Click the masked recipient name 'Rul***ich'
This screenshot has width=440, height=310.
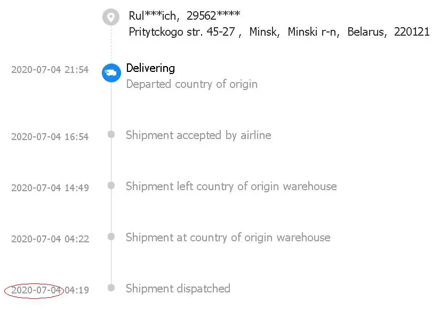(x=154, y=16)
